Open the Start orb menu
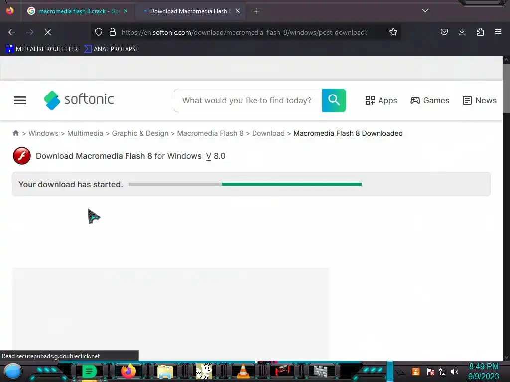Image resolution: width=510 pixels, height=382 pixels. click(x=13, y=372)
